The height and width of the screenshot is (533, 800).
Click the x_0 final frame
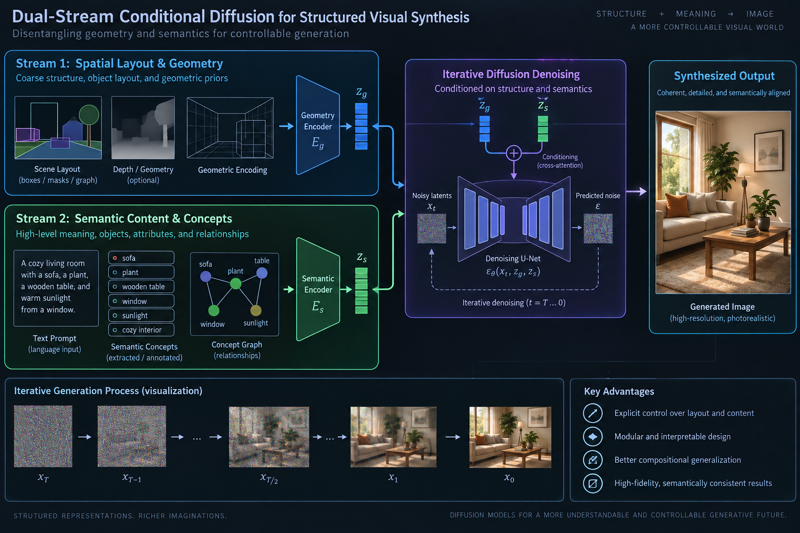click(510, 437)
